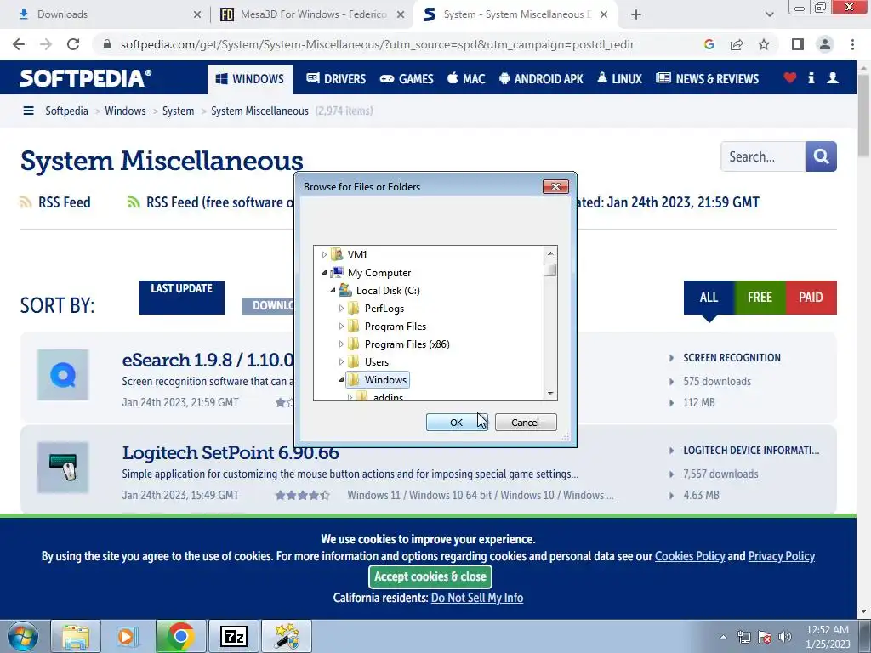The height and width of the screenshot is (653, 871).
Task: Click the blue search magnifier button
Action: (821, 156)
